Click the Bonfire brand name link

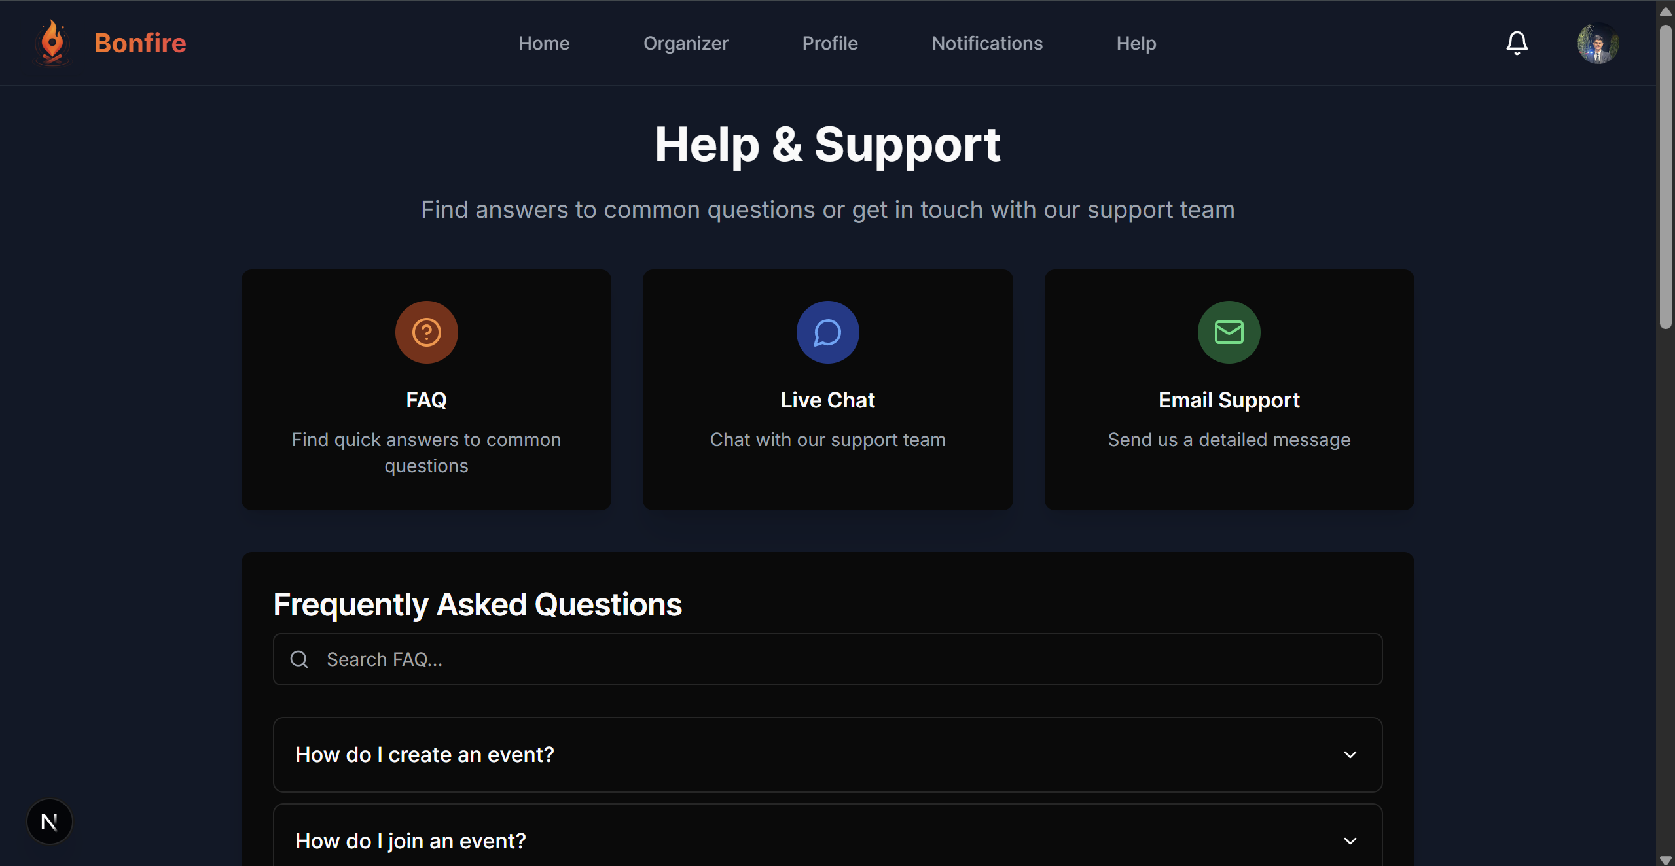(140, 43)
